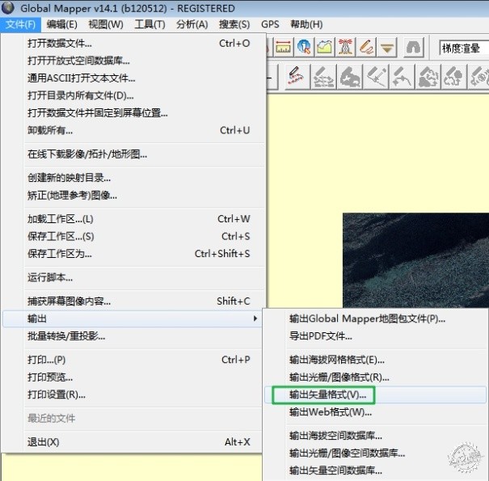Click the gray pencil with arrow line icon

pyautogui.click(x=376, y=77)
